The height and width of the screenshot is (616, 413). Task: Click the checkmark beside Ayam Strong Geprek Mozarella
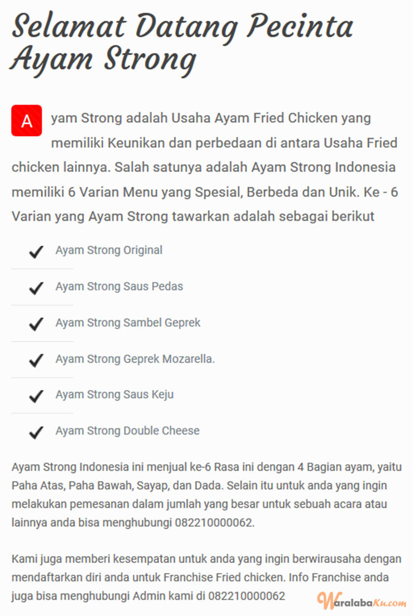click(x=36, y=360)
